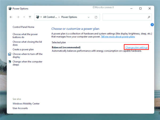Maximize the Power Options window
Image resolution: width=160 pixels, height=120 pixels.
click(x=141, y=9)
